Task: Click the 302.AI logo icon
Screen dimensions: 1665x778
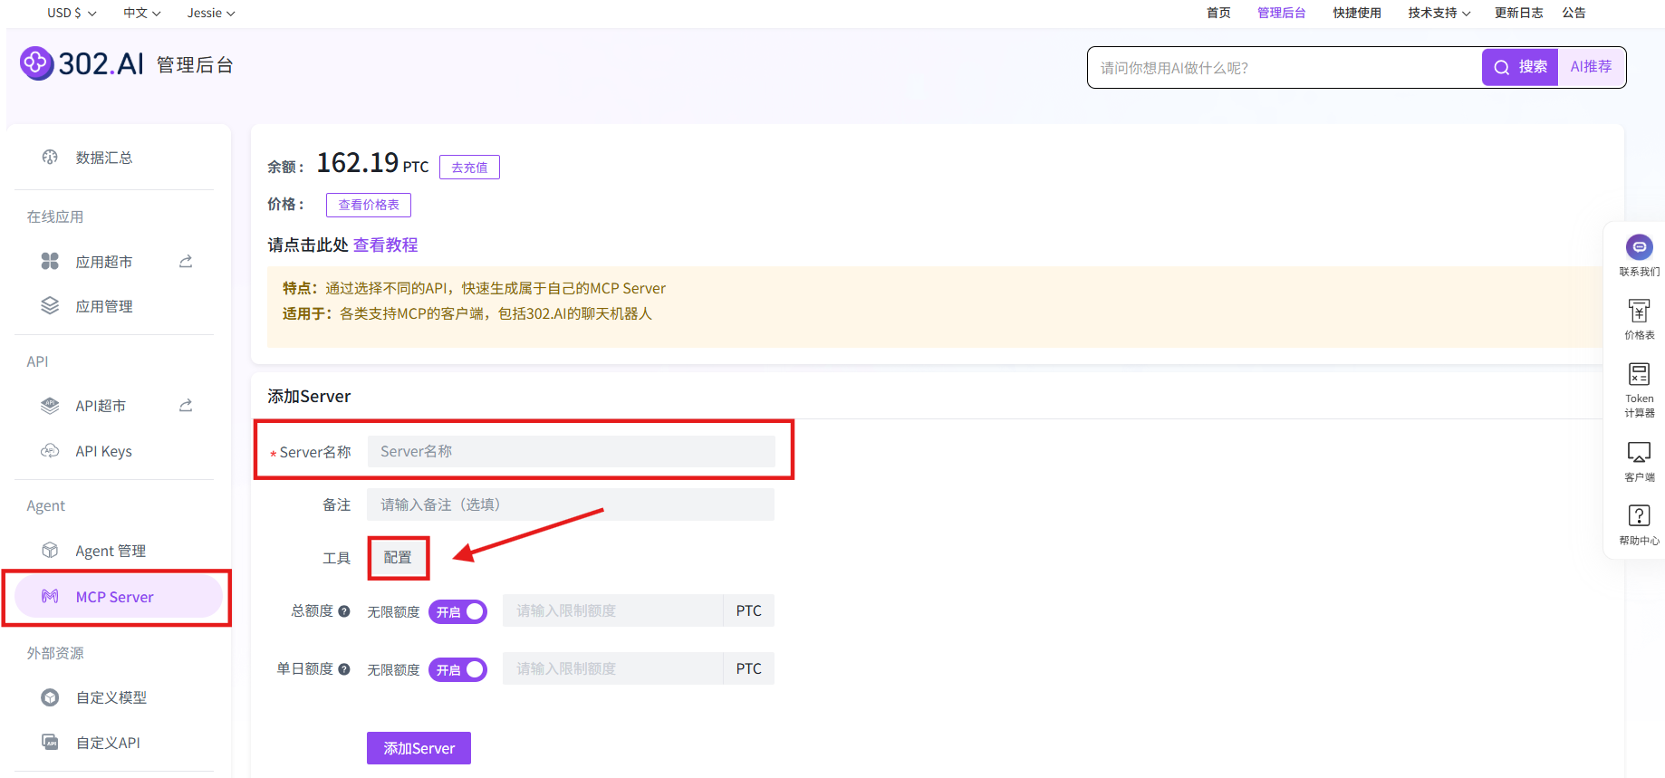Action: point(37,63)
